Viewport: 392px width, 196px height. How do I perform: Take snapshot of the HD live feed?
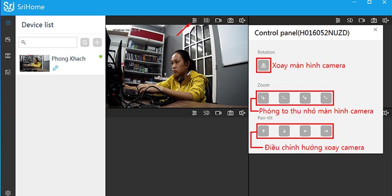pyautogui.click(x=230, y=21)
